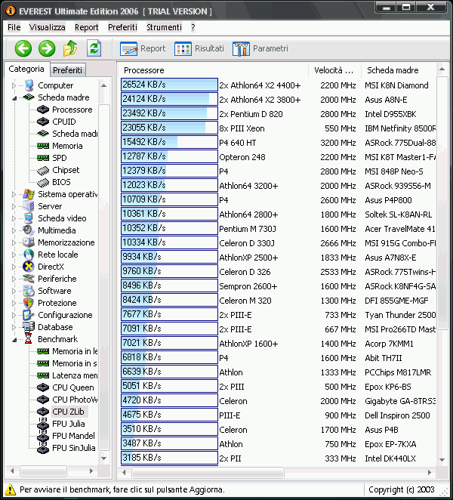The image size is (453, 500).
Task: Expand the Computer tree node
Action: tap(14, 86)
